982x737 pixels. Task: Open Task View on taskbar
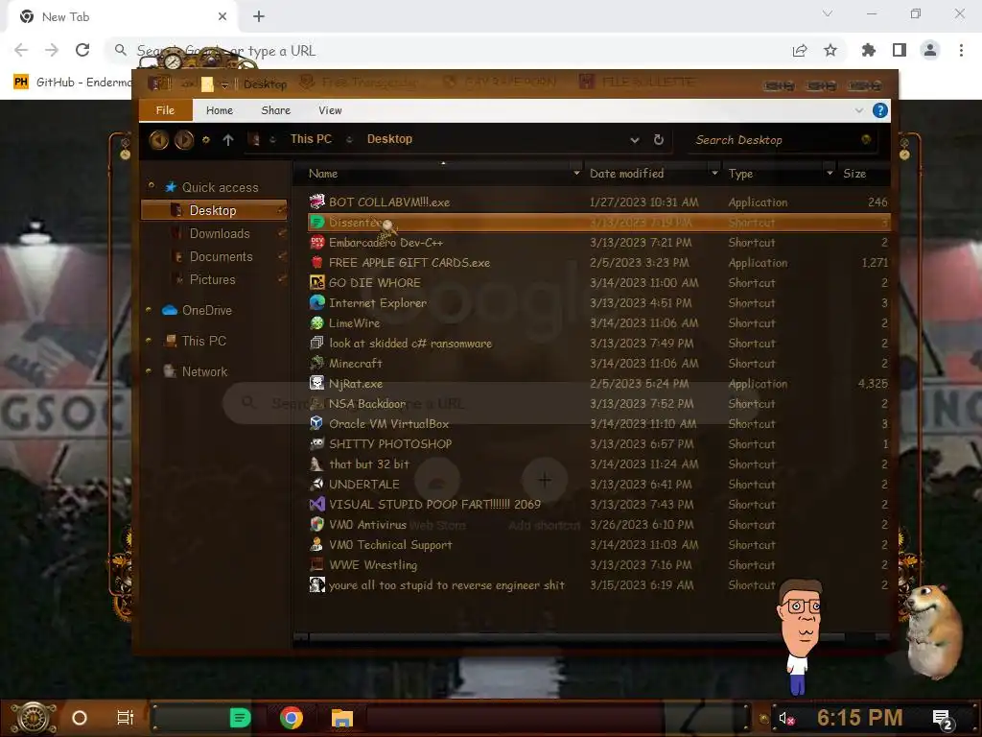click(126, 718)
